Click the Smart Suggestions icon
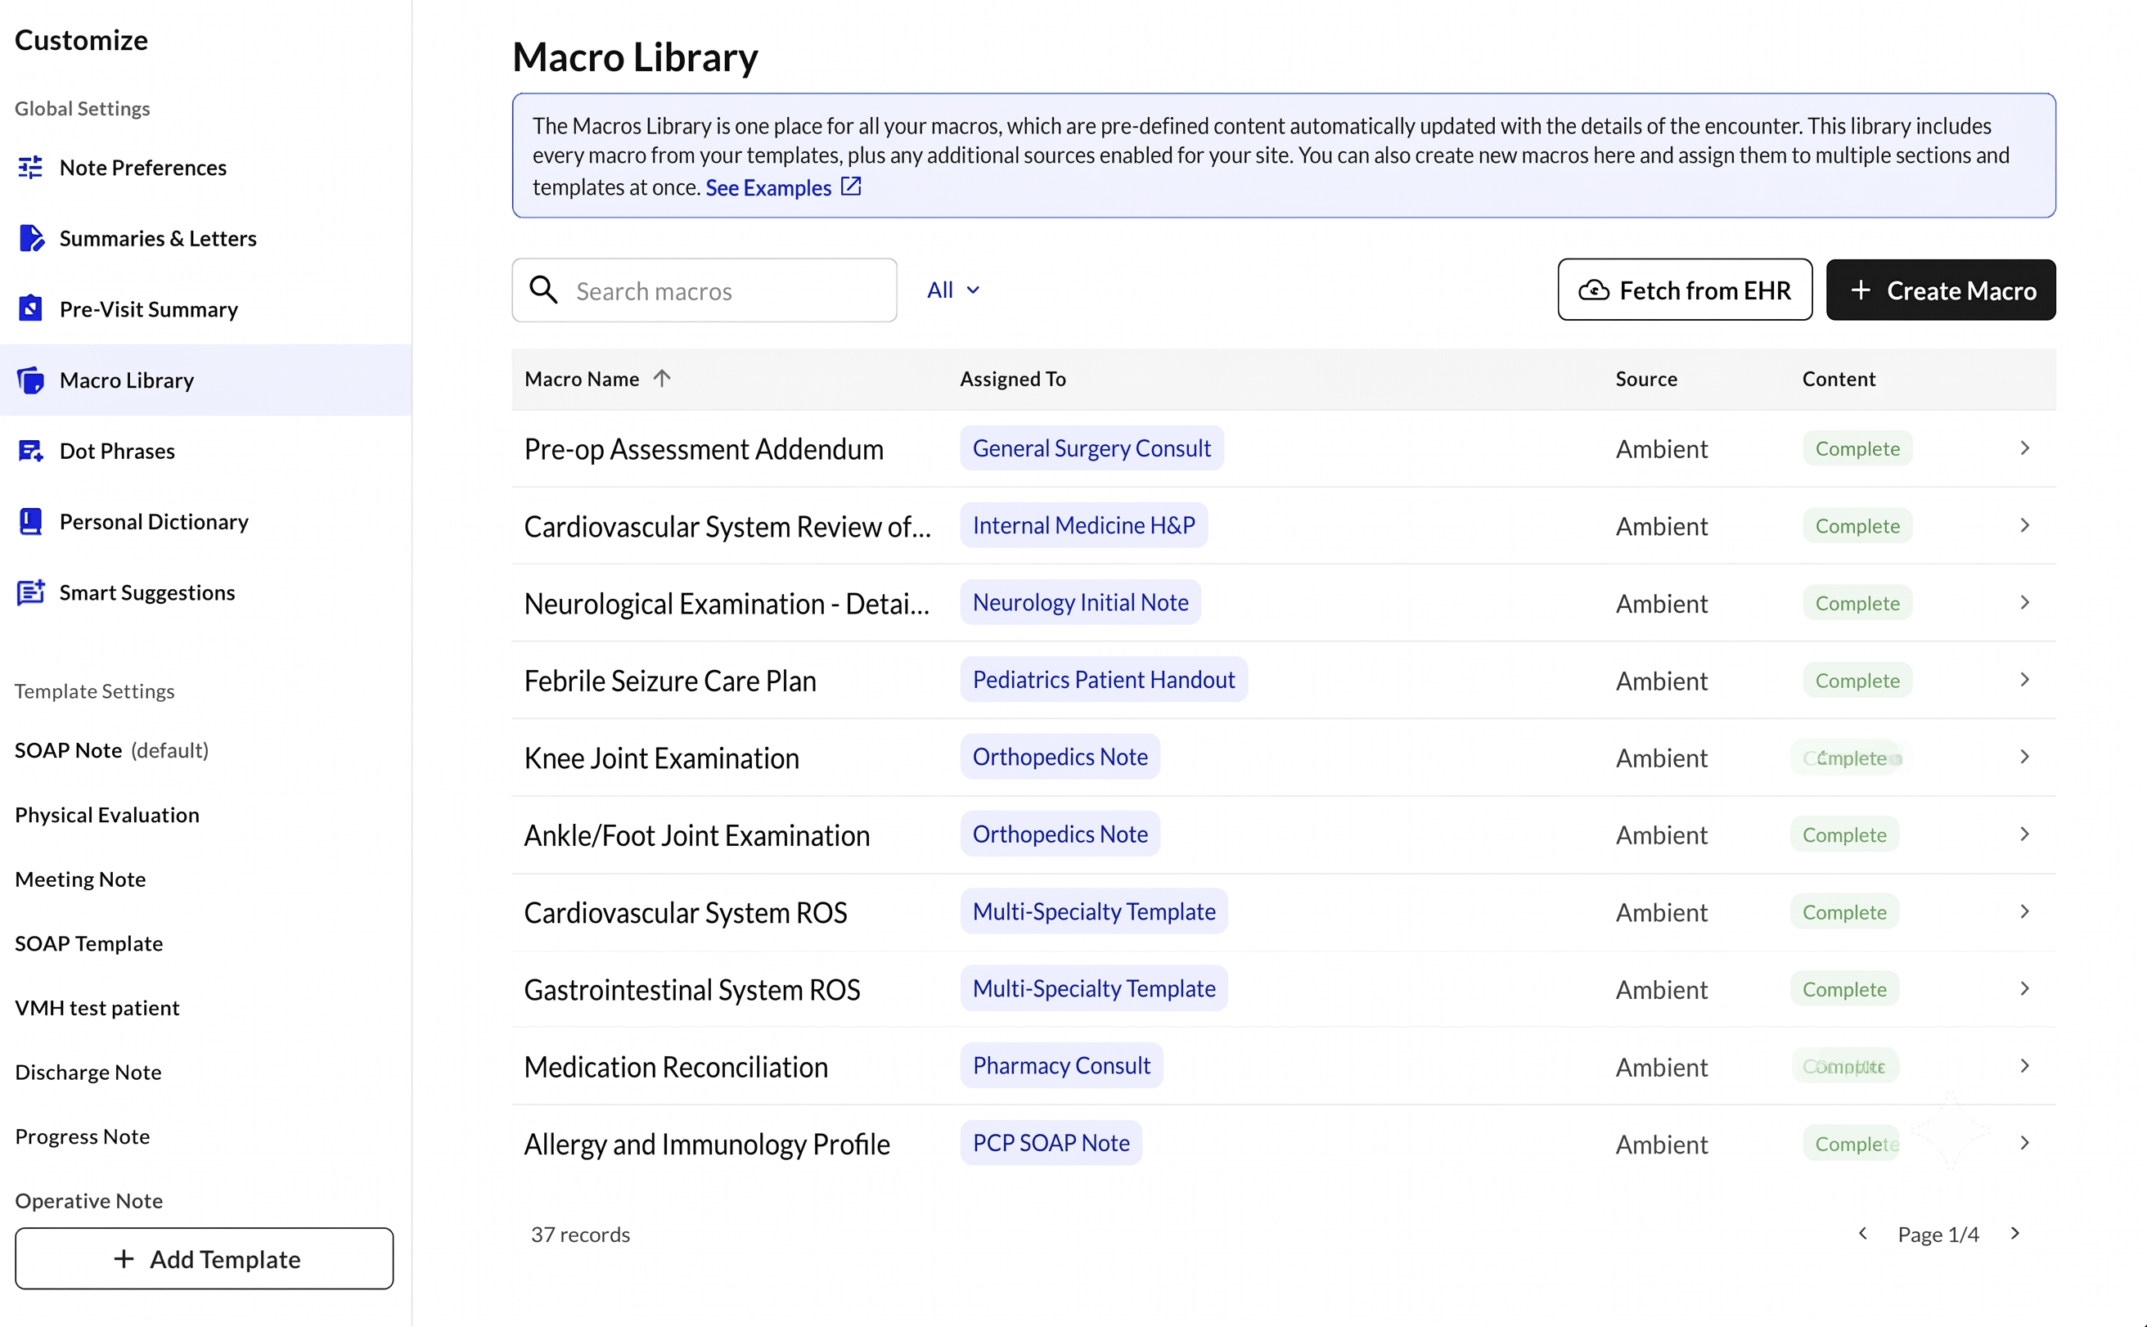This screenshot has height=1327, width=2147. tap(31, 592)
